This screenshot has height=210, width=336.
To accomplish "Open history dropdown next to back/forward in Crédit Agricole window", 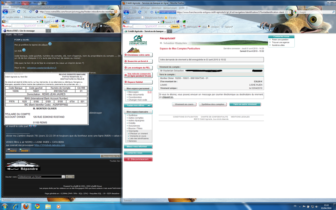I will tap(135, 12).
